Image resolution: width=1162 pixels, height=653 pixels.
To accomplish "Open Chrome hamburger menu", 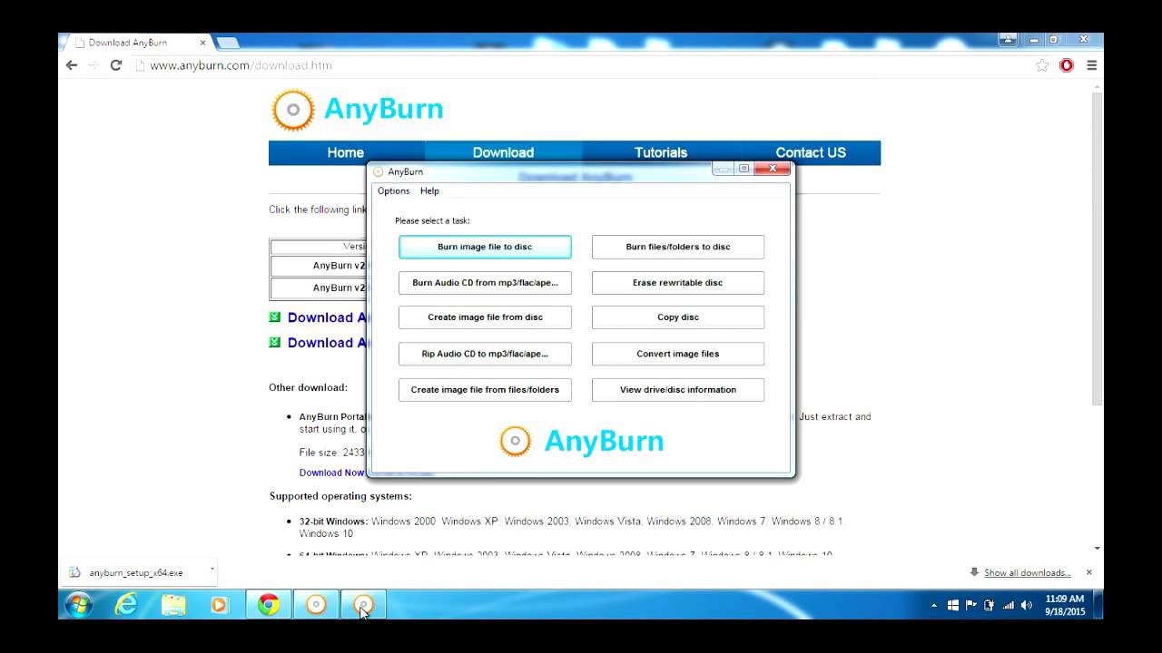I will pos(1091,65).
